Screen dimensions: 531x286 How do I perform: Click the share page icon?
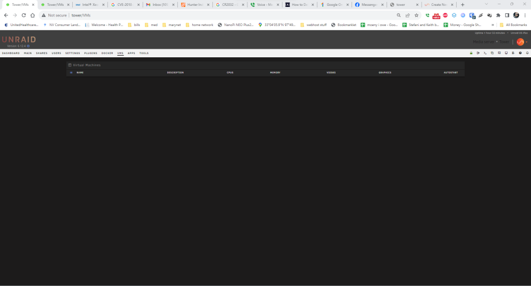408,15
